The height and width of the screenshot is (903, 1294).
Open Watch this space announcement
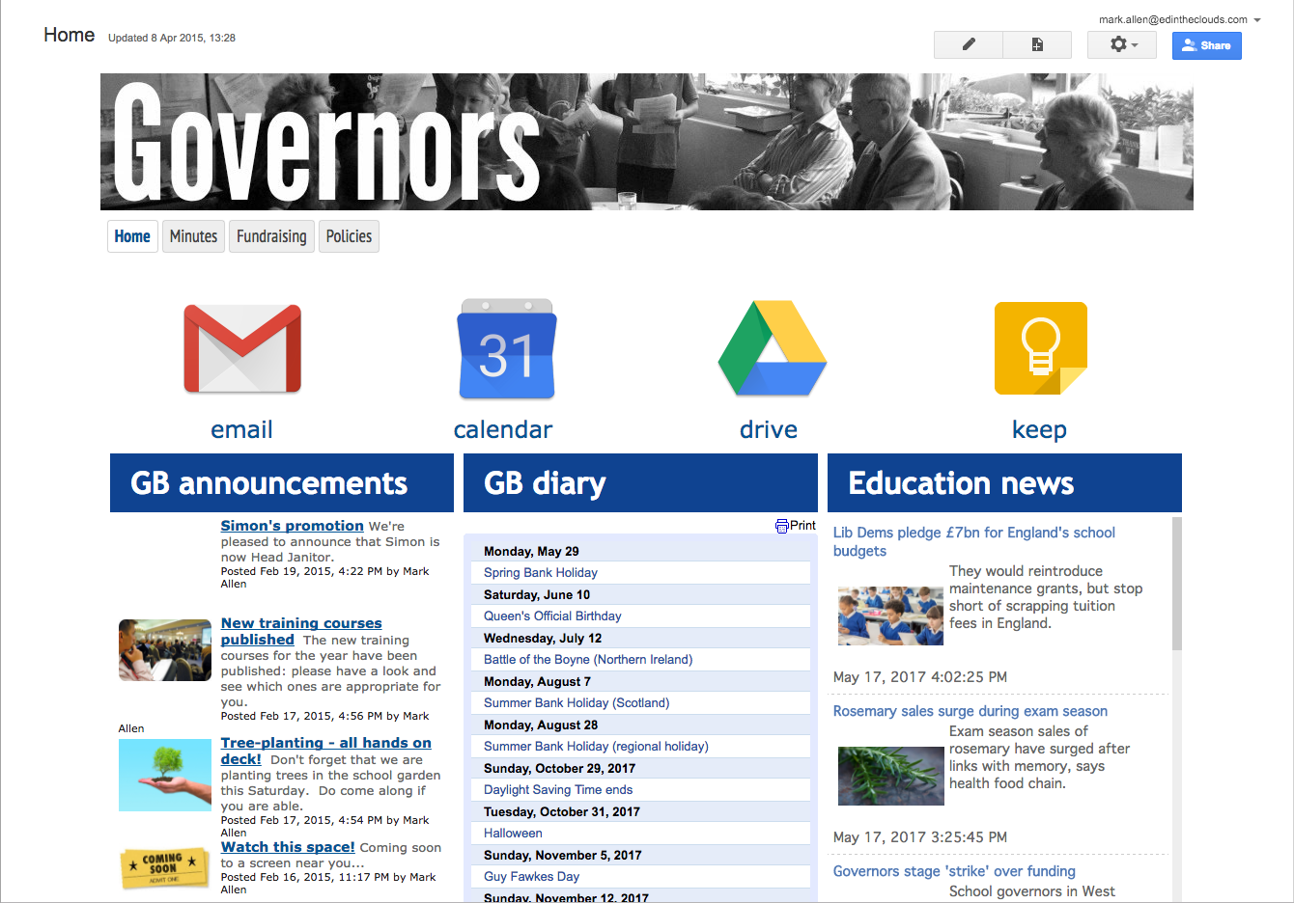tap(288, 847)
